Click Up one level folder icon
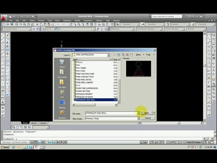The width and height of the screenshot is (217, 163). tap(118, 55)
